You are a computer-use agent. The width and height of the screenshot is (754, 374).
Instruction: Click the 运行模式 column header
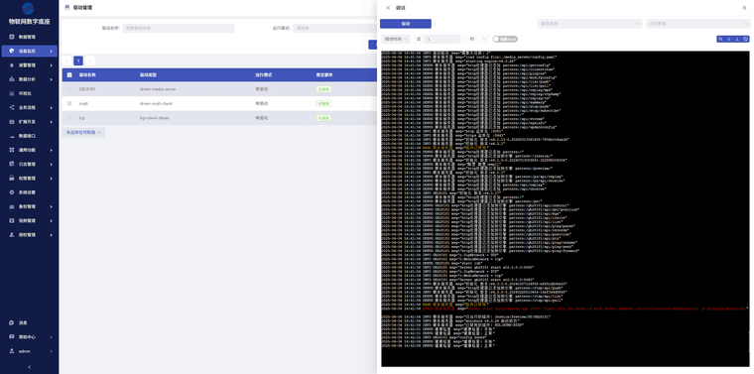[x=264, y=75]
